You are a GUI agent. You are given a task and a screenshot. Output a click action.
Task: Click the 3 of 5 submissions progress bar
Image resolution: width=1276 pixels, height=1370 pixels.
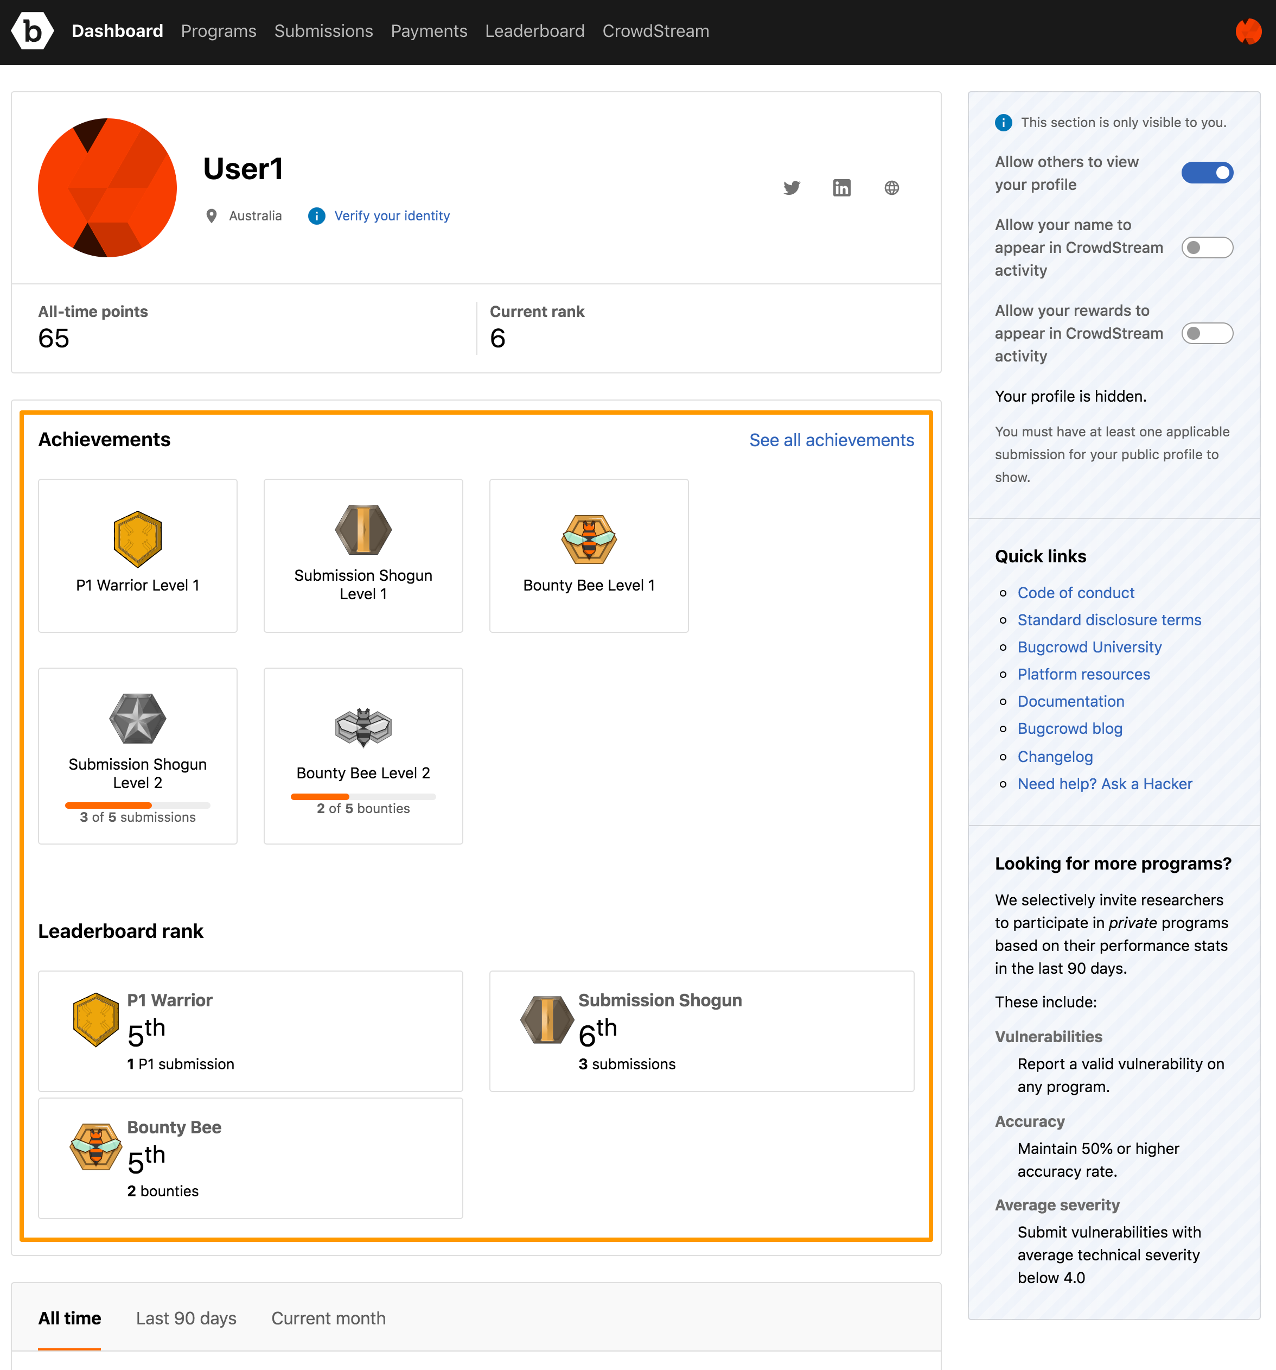[x=138, y=805]
